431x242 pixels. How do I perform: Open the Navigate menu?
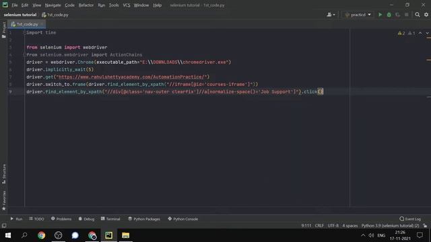click(53, 5)
